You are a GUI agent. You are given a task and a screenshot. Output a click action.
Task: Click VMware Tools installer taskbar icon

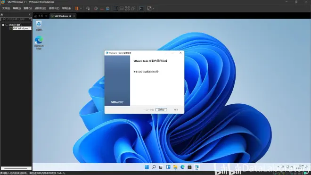(196, 167)
